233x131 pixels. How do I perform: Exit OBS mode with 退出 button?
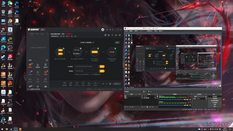point(117,43)
